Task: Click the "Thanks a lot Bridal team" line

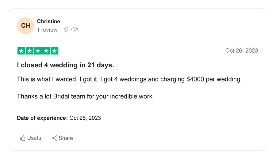Action: pyautogui.click(x=85, y=96)
